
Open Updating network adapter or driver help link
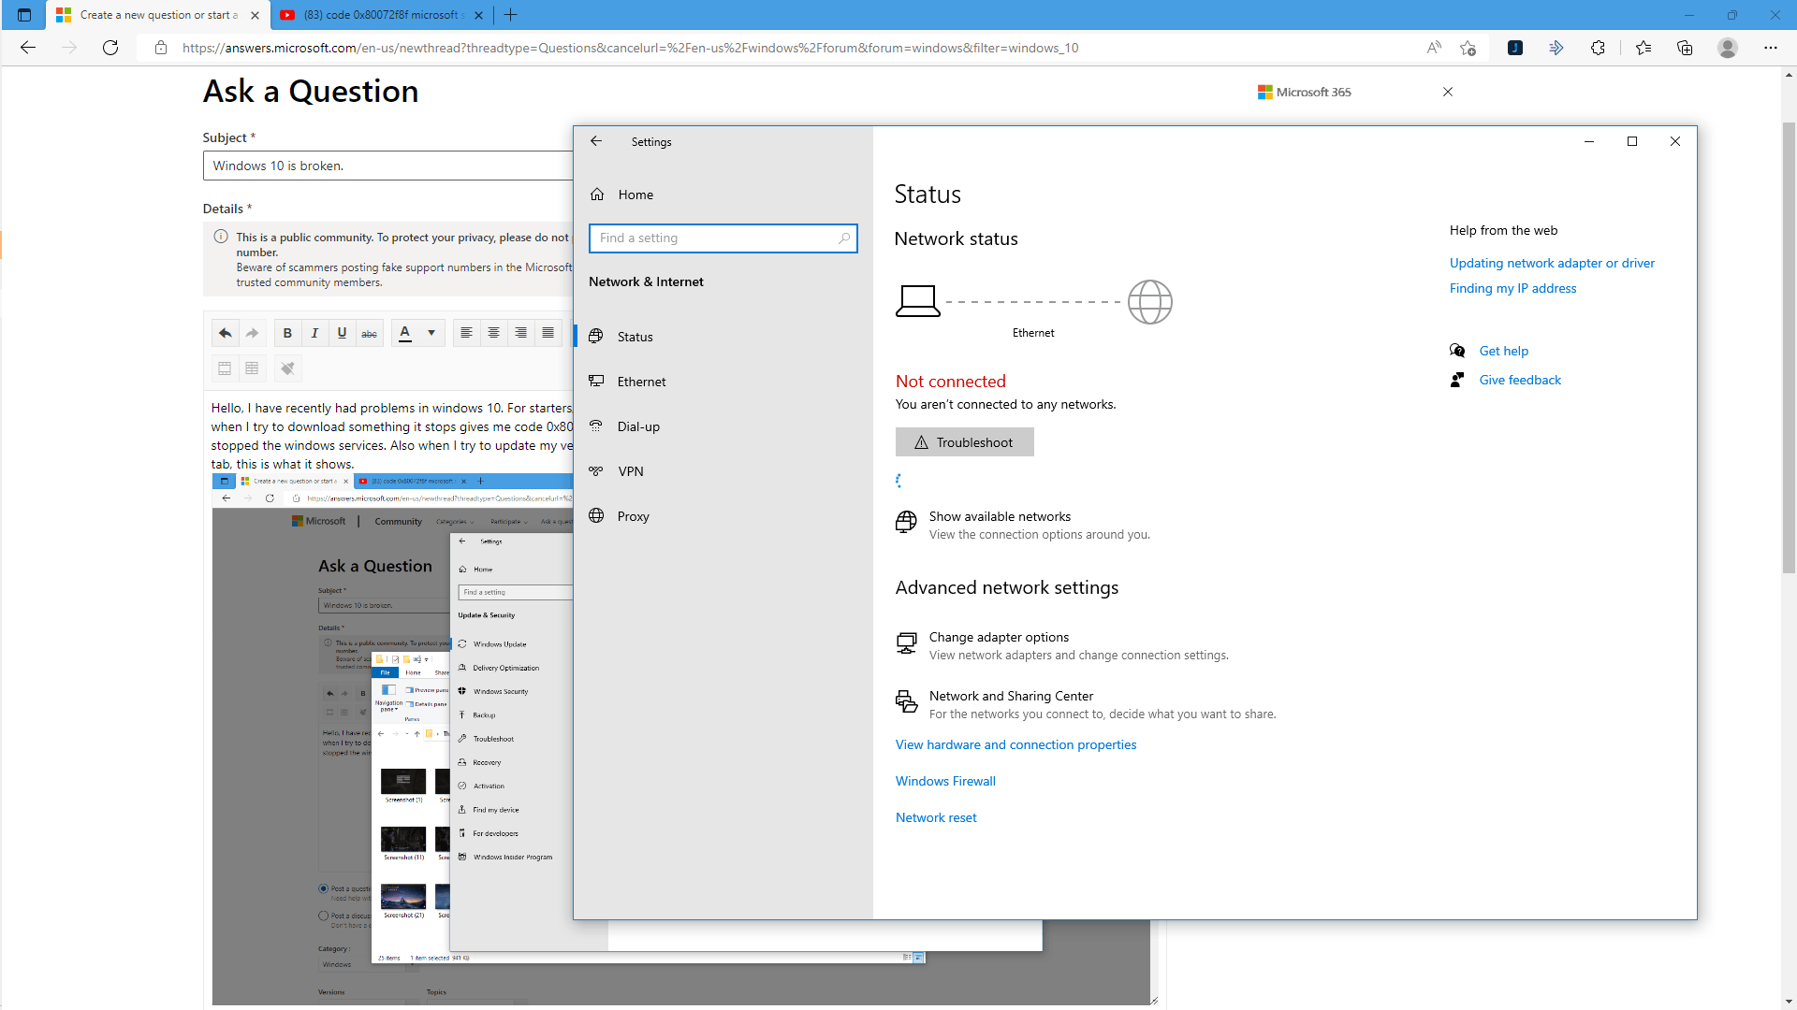(1552, 263)
